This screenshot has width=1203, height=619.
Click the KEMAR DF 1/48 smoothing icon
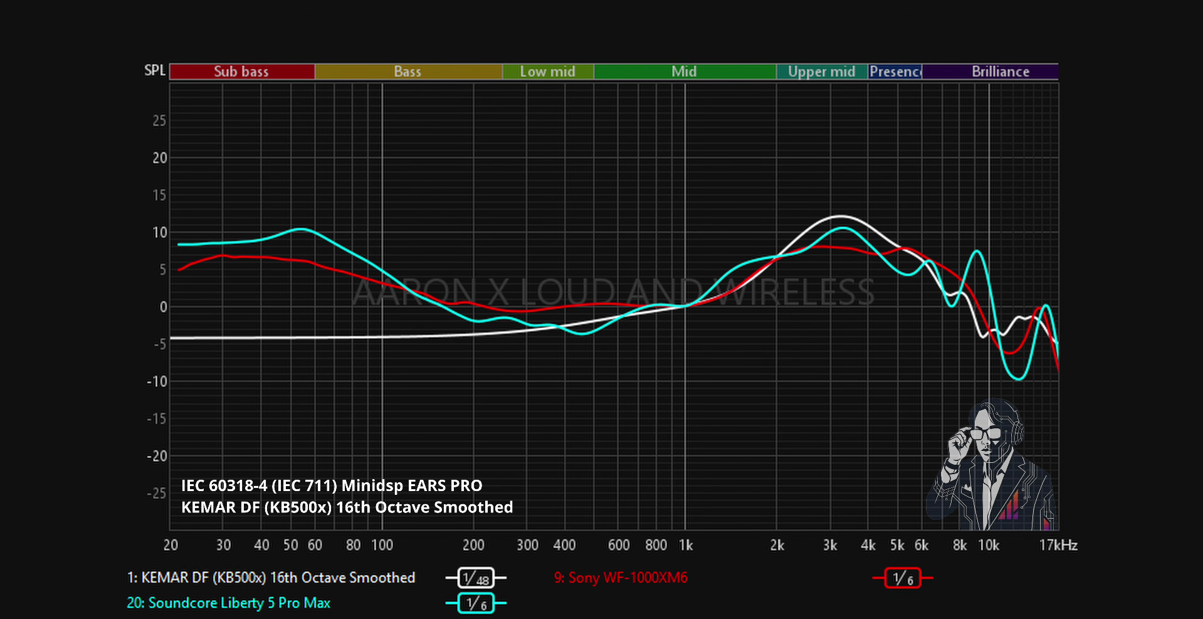click(476, 578)
